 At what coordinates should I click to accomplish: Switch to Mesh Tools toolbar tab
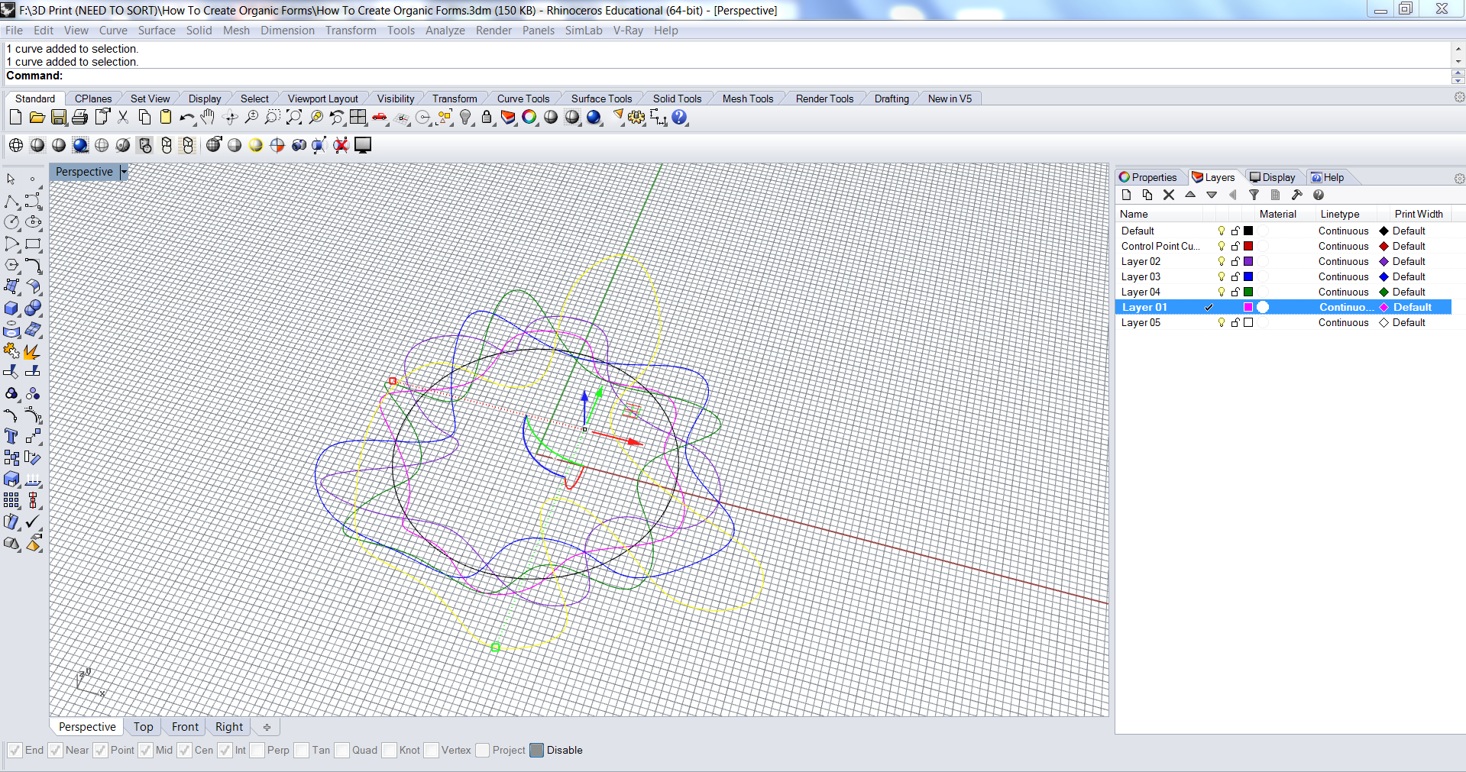click(x=748, y=99)
